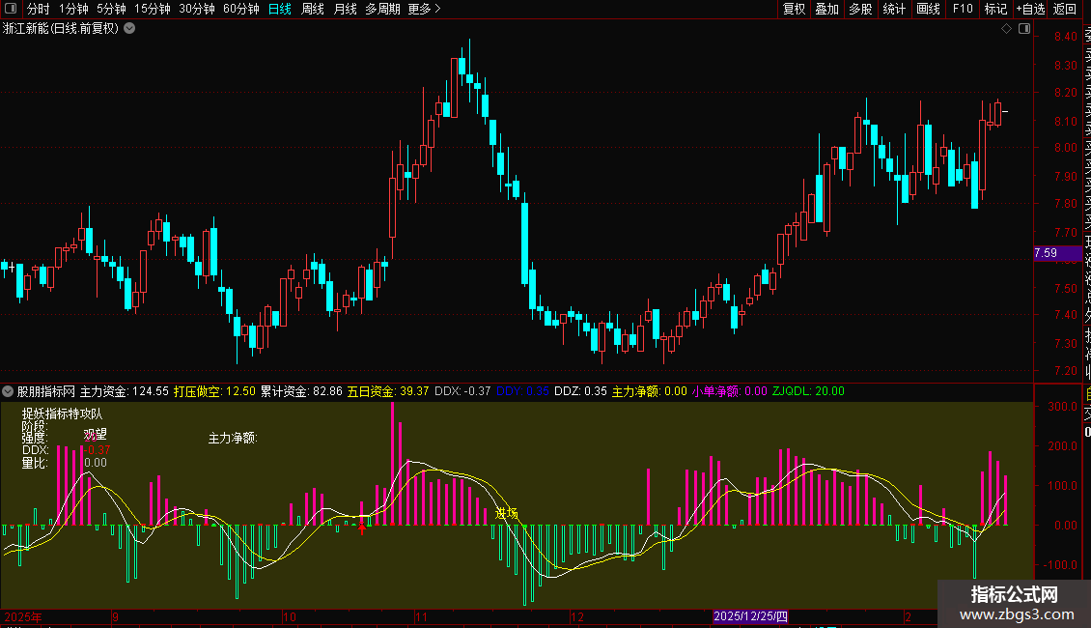Click the diamond icon in the chart corner
Image resolution: width=1091 pixels, height=628 pixels.
[1006, 29]
